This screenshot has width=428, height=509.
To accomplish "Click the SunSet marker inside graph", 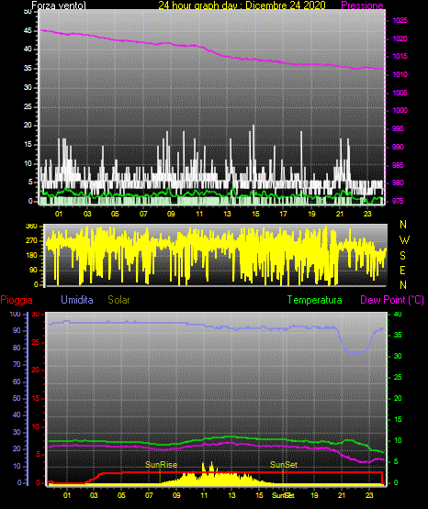I will 284,465.
